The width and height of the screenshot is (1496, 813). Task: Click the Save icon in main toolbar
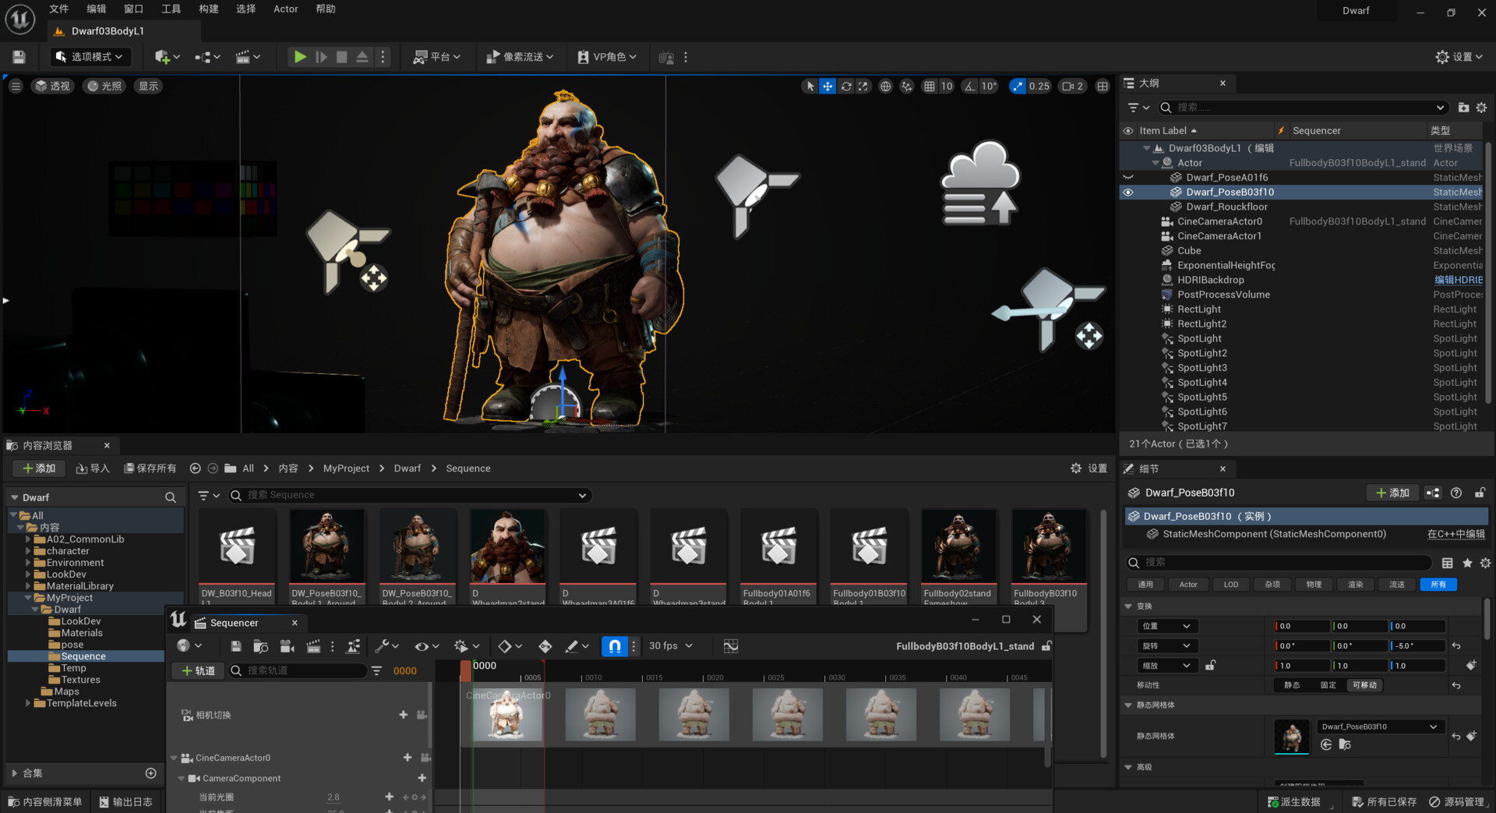(x=19, y=57)
